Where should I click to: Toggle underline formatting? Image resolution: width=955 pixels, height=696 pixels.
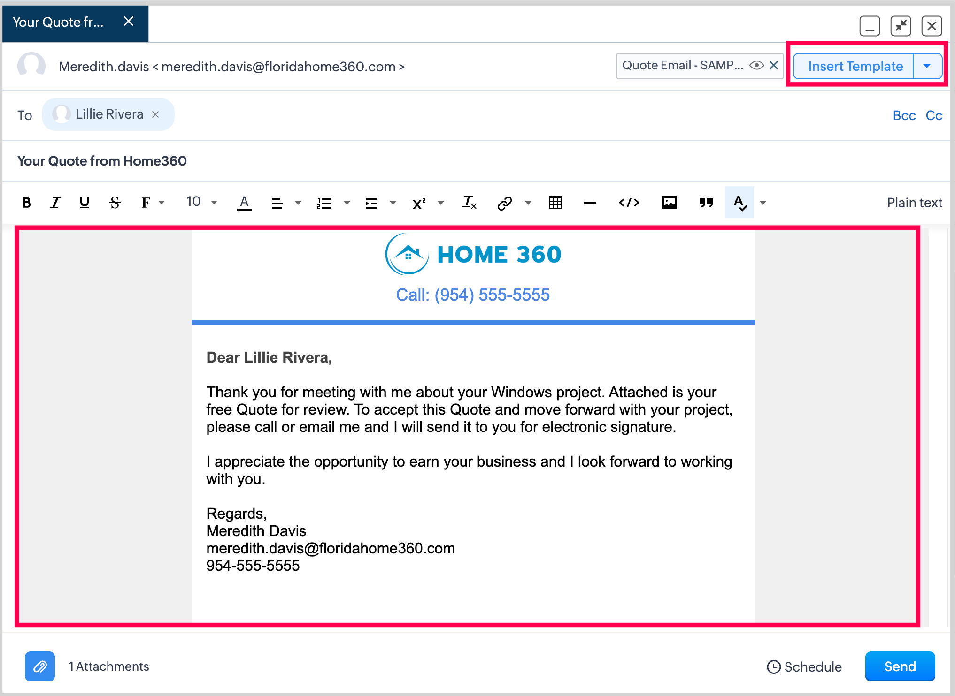click(85, 203)
